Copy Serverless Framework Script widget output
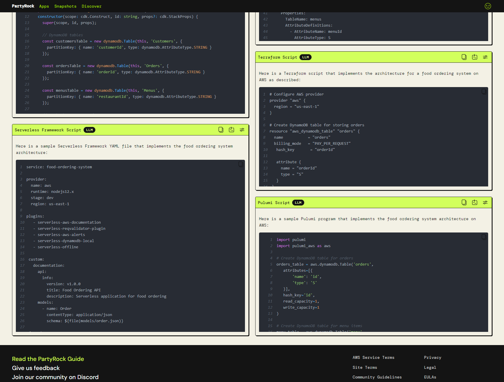504x382 pixels. (x=221, y=130)
